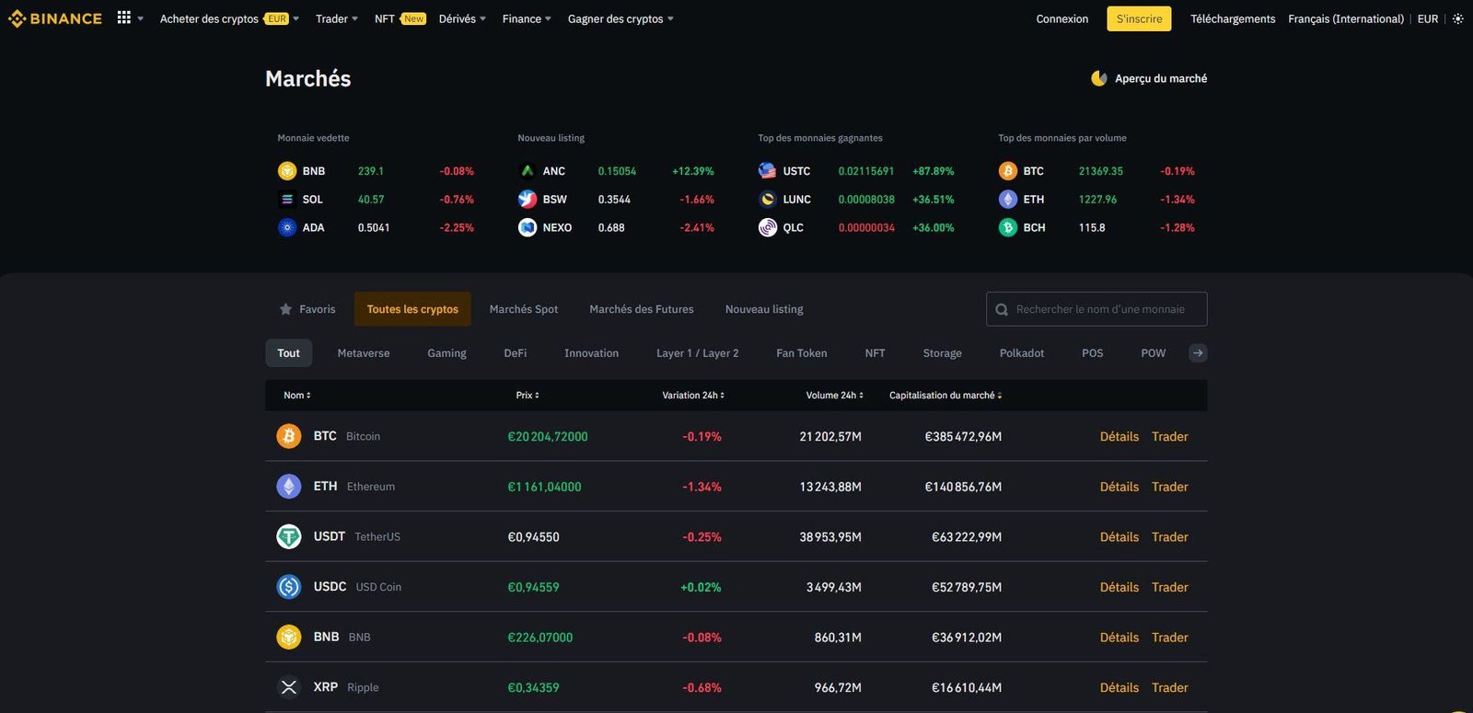Click the SOL coin icon
The width and height of the screenshot is (1473, 713).
tap(287, 199)
